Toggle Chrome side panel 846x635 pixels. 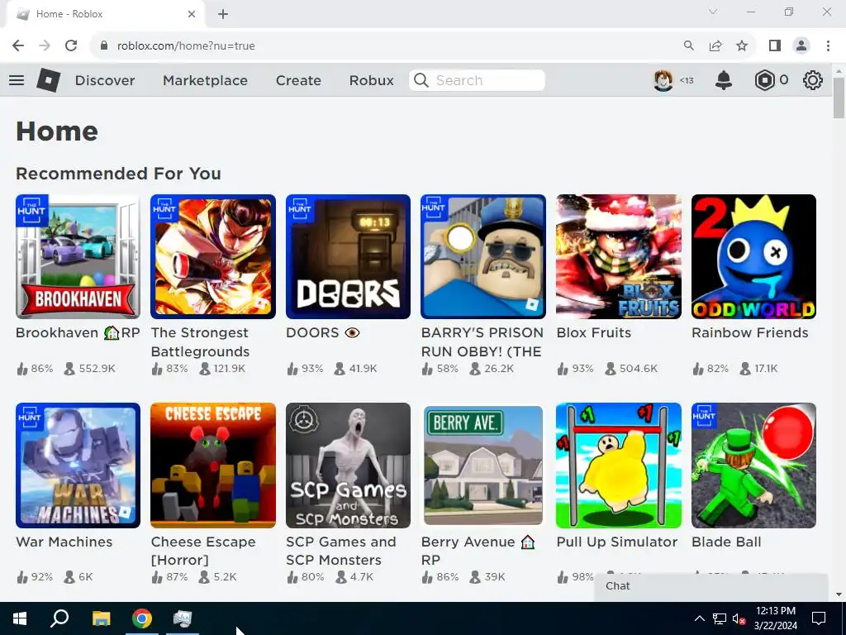(x=775, y=46)
